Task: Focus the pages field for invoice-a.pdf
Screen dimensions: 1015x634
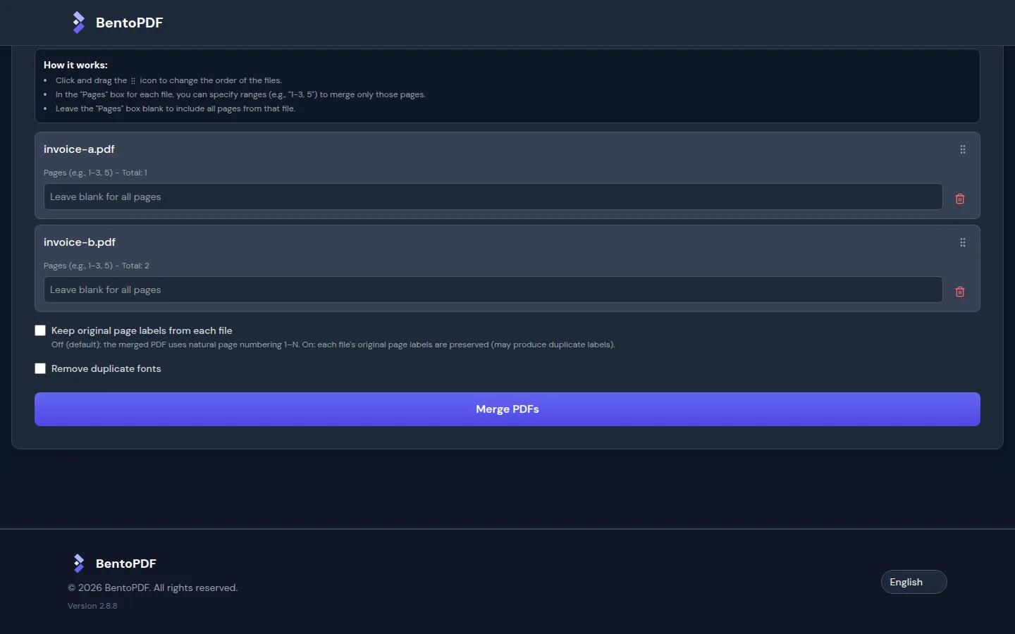Action: point(493,197)
